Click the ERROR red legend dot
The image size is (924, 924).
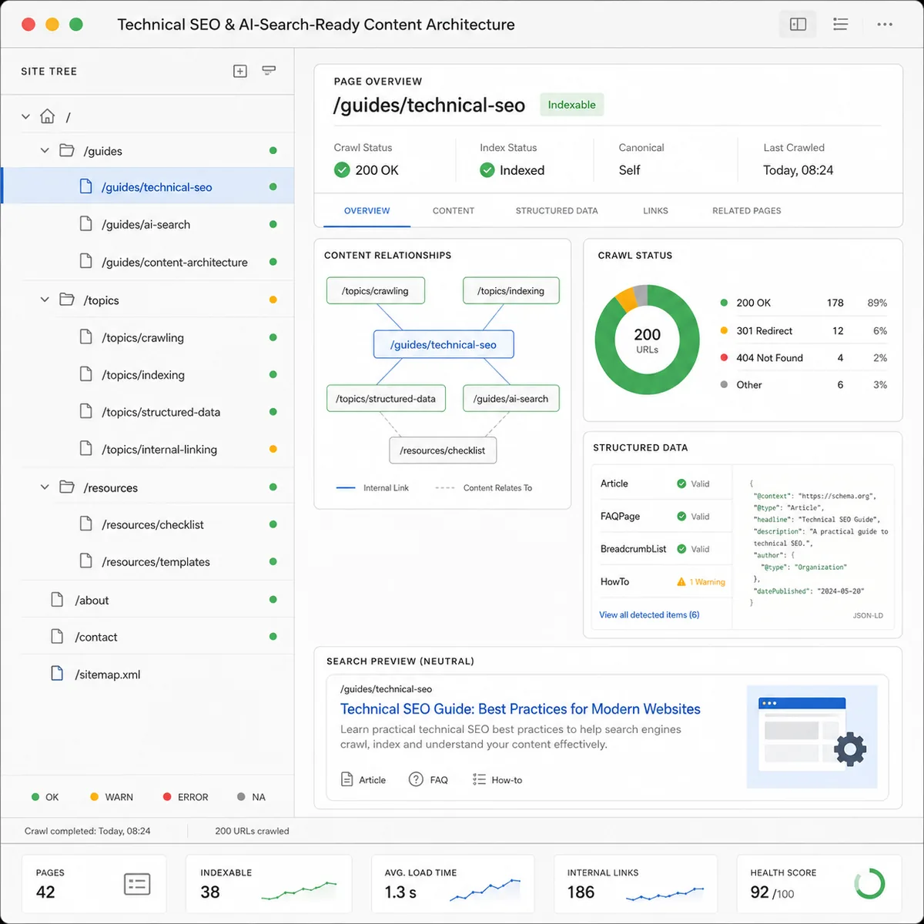[167, 797]
